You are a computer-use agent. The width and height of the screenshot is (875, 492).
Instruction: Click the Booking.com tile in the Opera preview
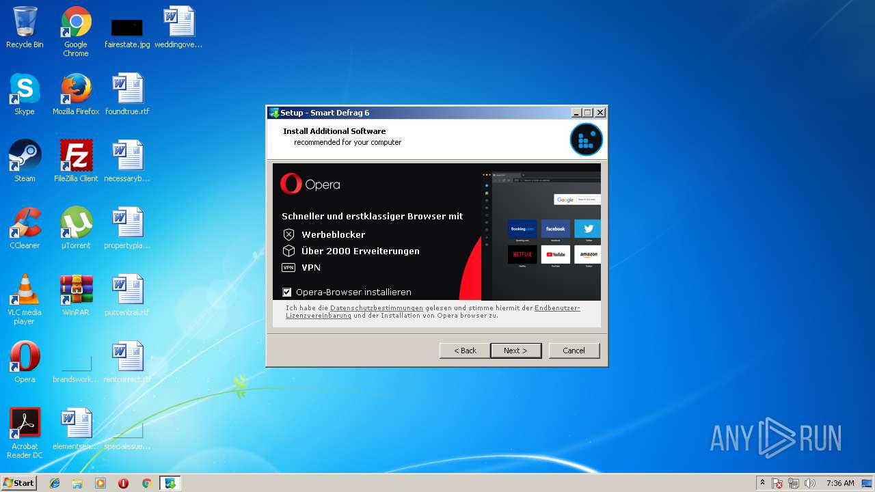coord(522,229)
